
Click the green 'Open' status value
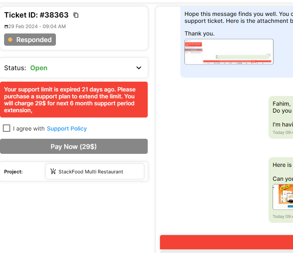click(39, 68)
